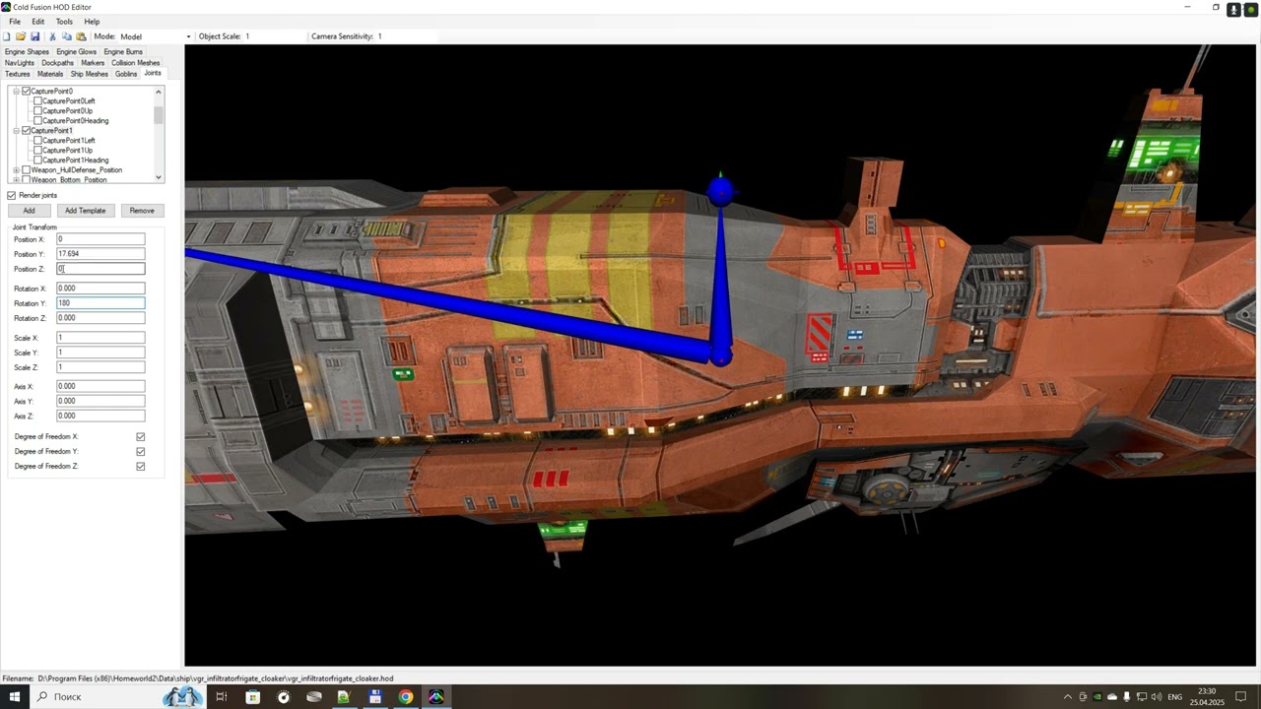1261x709 pixels.
Task: Click the network tray icon
Action: pyautogui.click(x=1142, y=697)
